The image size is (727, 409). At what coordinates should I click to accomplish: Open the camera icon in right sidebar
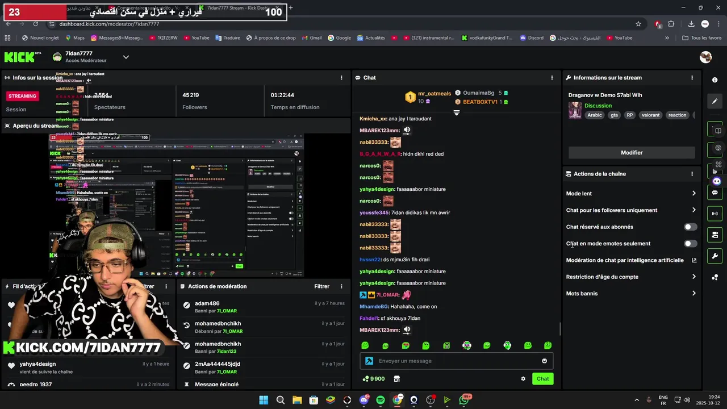715,235
